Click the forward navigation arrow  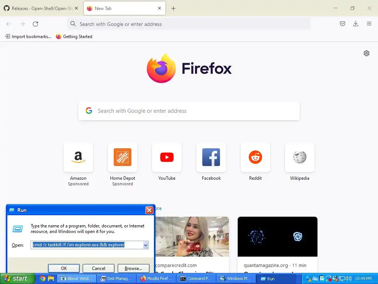point(22,24)
